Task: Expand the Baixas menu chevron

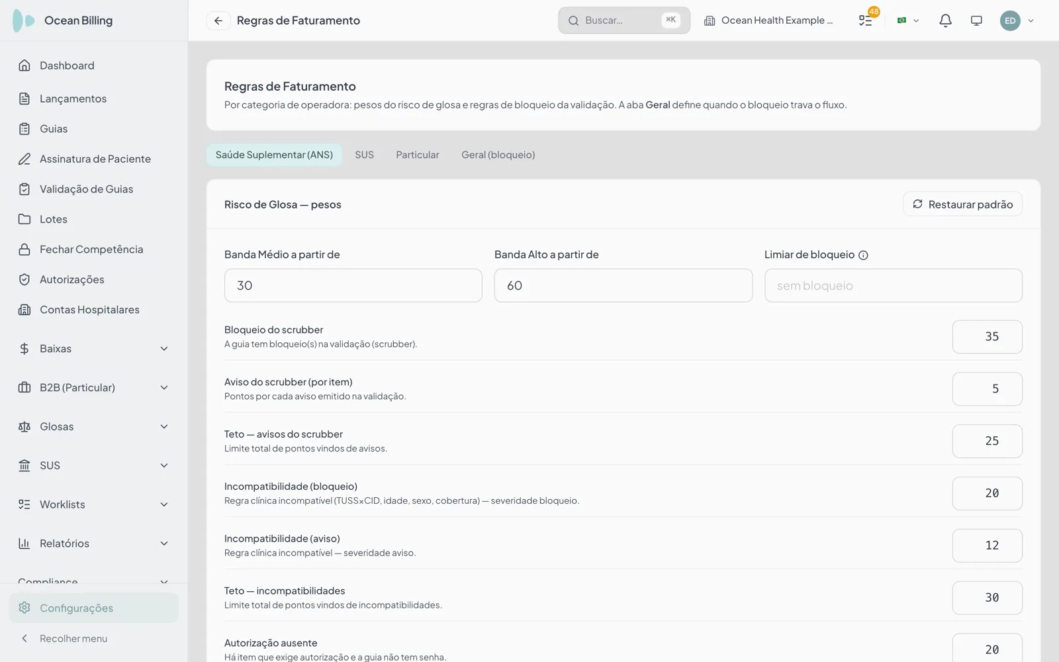Action: (x=164, y=349)
